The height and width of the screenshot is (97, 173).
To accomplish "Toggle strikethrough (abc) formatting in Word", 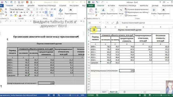I will 22,12.
